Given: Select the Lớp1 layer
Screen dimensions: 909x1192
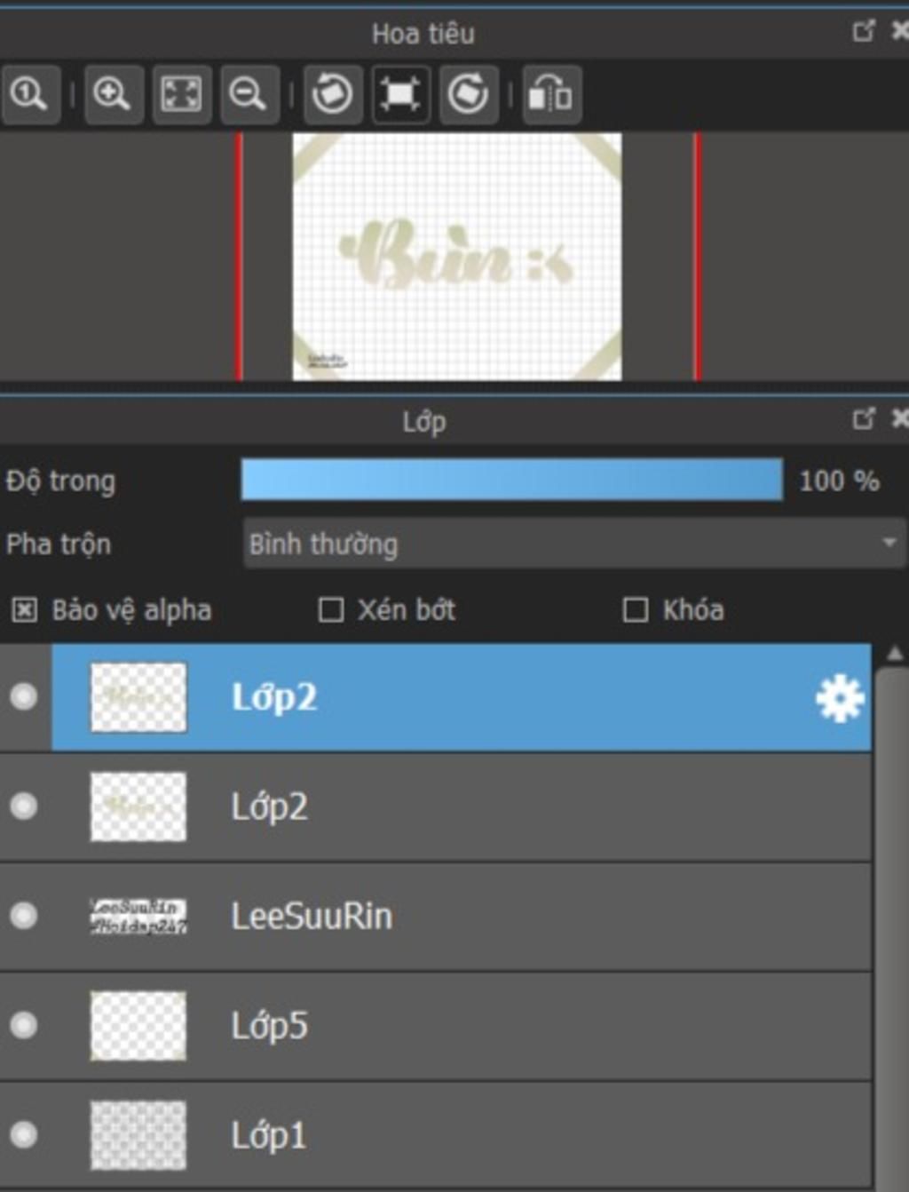Looking at the screenshot, I should (x=436, y=1136).
